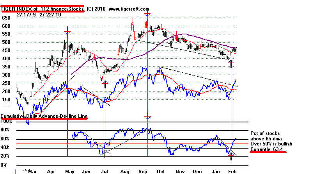Click the www.tigersoft.com link text
This screenshot has height=174, width=312.
[x=128, y=9]
